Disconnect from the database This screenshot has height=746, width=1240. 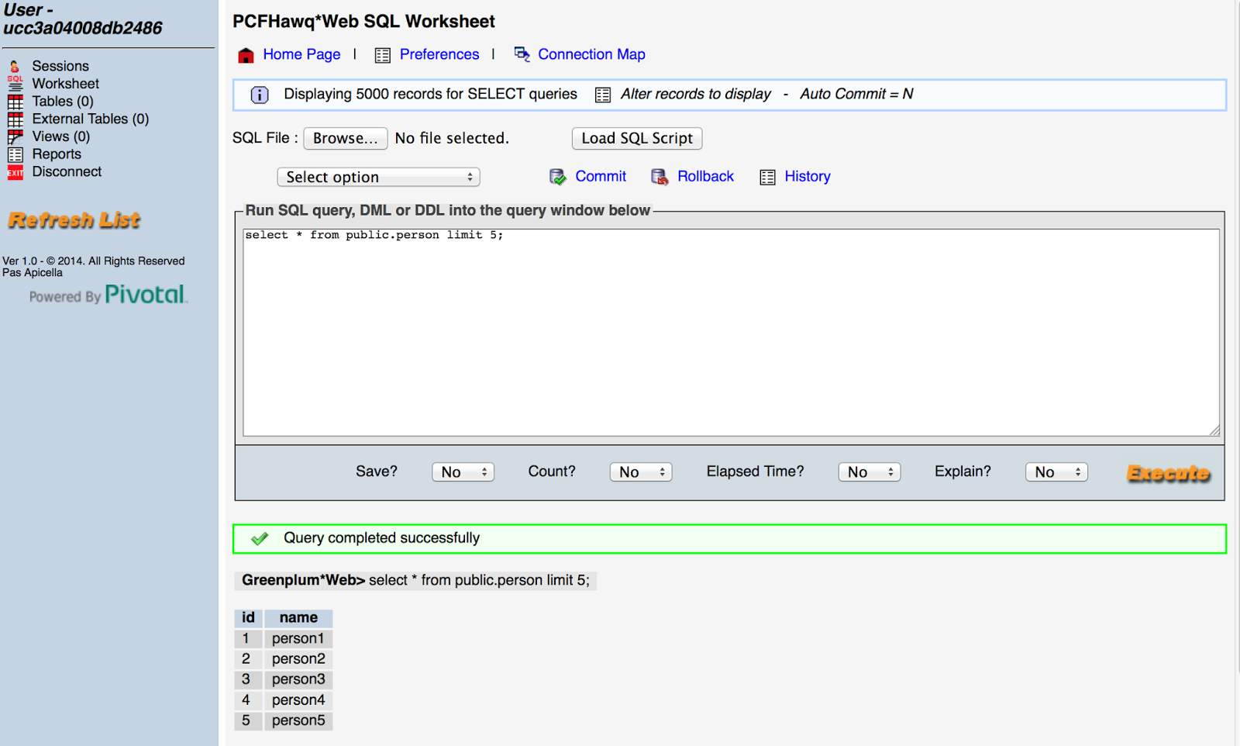coord(67,172)
